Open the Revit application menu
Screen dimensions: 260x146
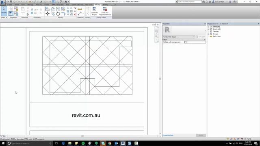[x=2, y=3]
